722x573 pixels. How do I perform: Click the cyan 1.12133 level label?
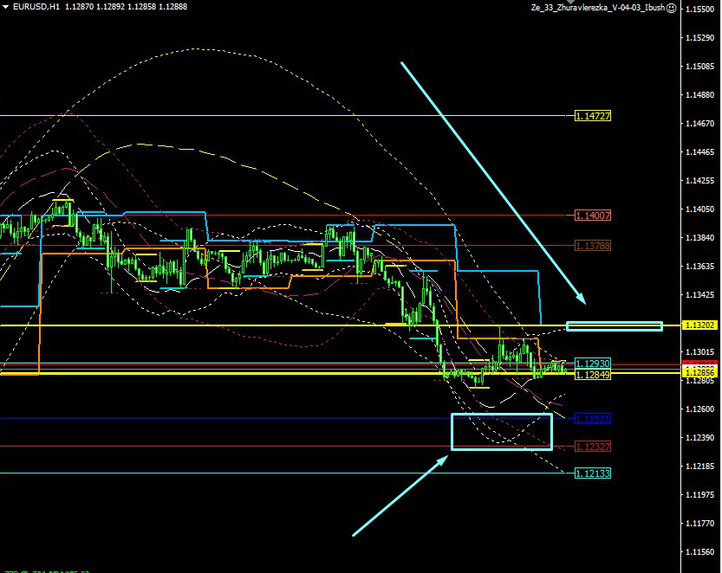593,473
